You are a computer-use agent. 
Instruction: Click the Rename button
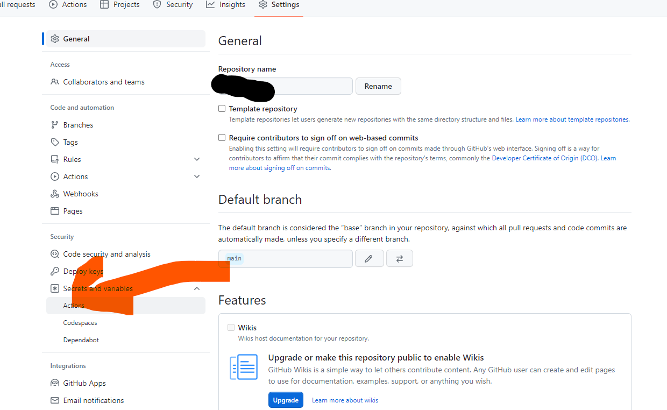[378, 86]
